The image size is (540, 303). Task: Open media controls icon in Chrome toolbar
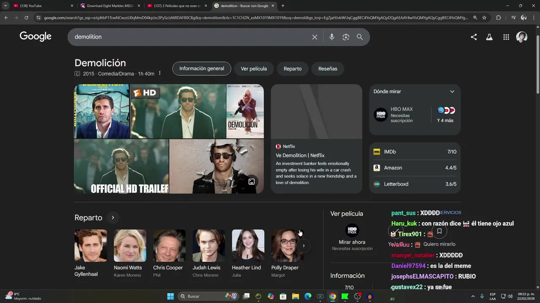(513, 18)
